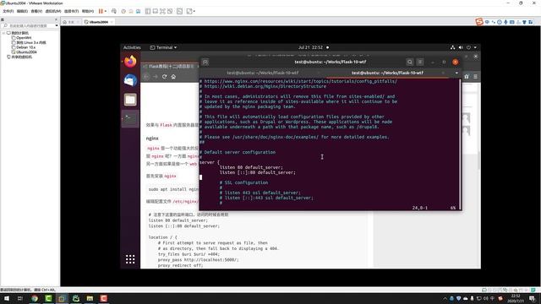Click the Terminal icon in Ubuntu dock
This screenshot has width=541, height=304.
(x=130, y=118)
